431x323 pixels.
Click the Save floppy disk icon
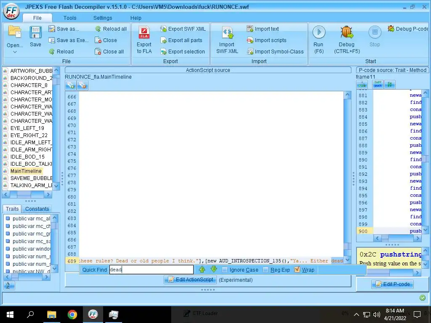35,32
